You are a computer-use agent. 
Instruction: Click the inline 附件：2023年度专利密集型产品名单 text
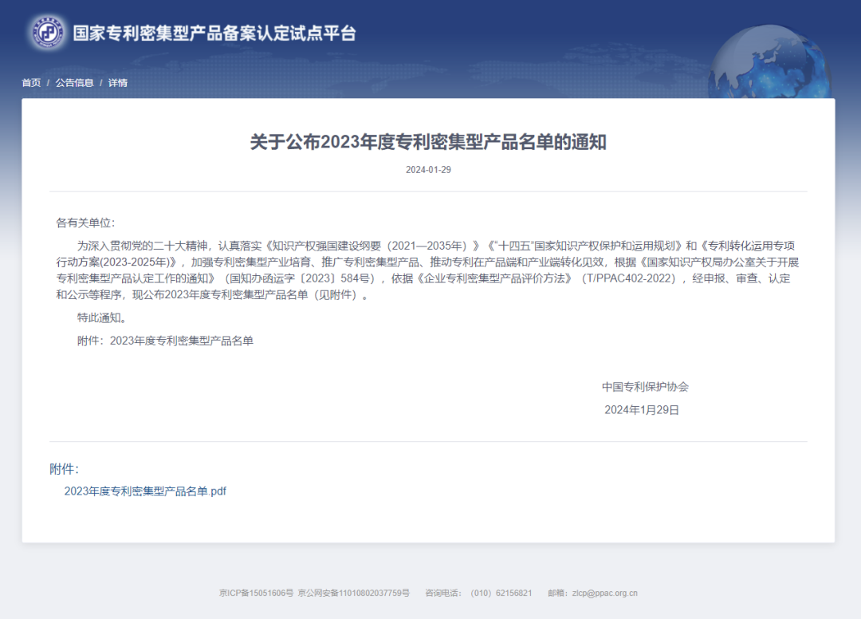point(165,341)
